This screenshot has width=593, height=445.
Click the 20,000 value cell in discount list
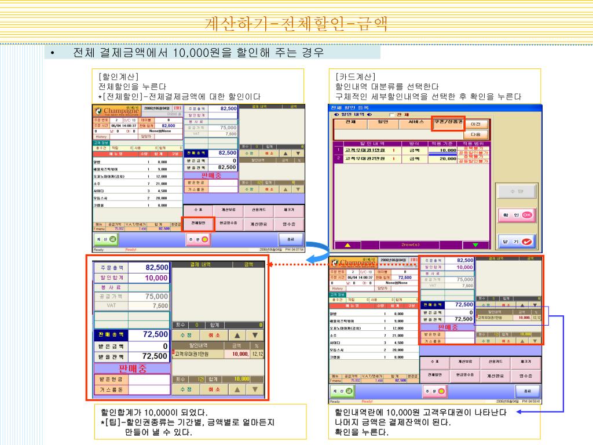pyautogui.click(x=442, y=159)
